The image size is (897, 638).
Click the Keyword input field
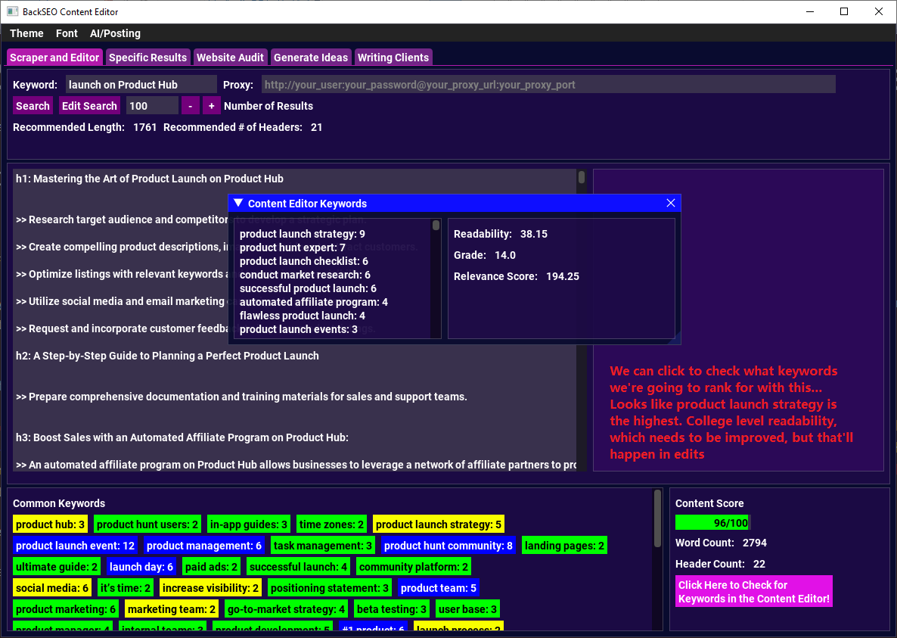point(141,85)
